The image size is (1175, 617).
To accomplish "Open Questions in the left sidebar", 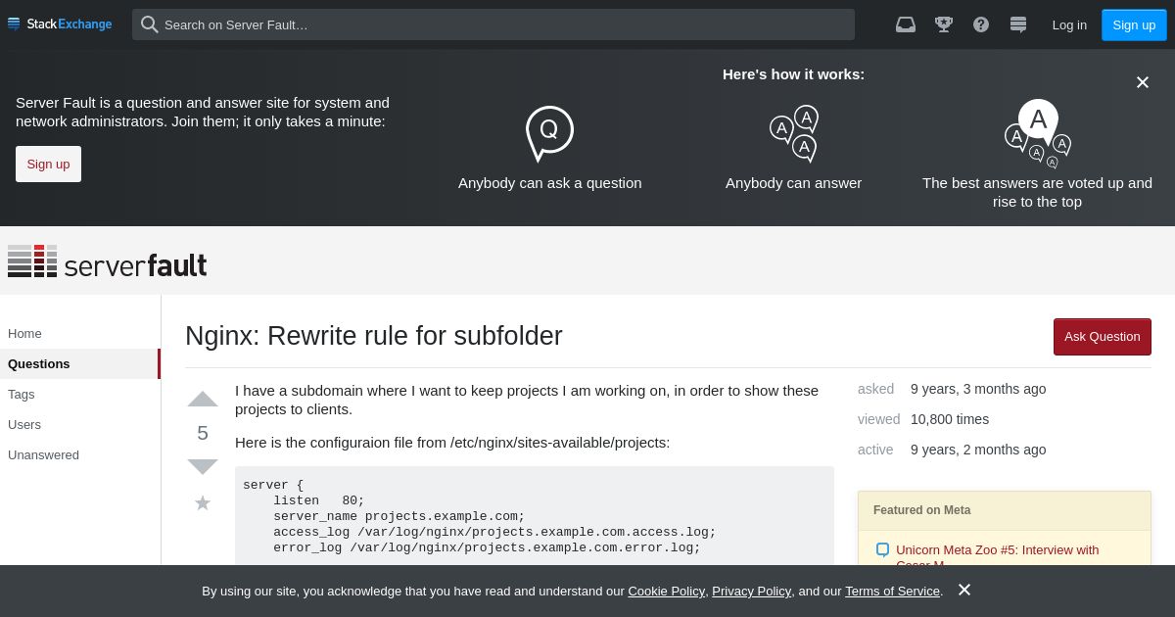I will [x=80, y=363].
